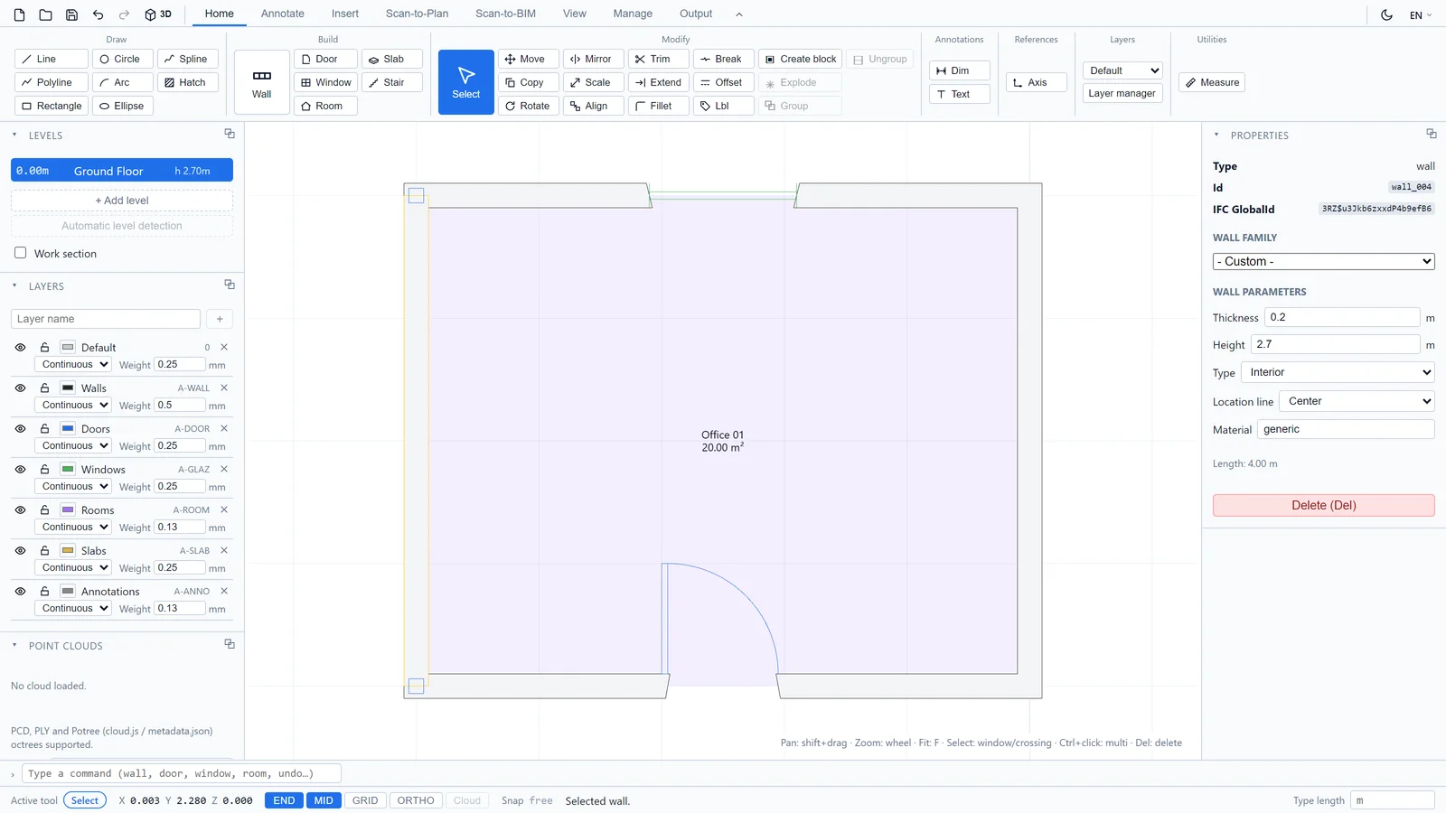
Task: Open the Default layer selector dropdown
Action: click(x=1122, y=70)
